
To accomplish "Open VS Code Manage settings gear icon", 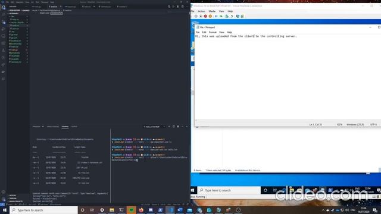I will click(3, 200).
